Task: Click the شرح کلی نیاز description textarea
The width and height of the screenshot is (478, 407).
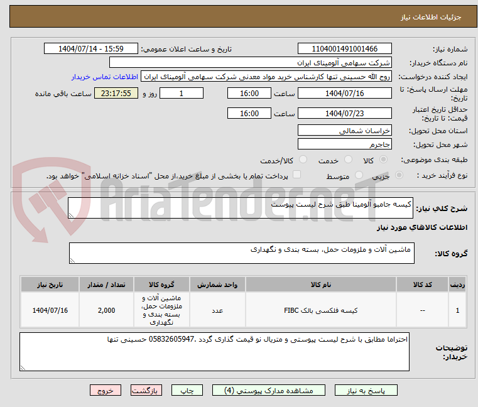Action: (240, 208)
